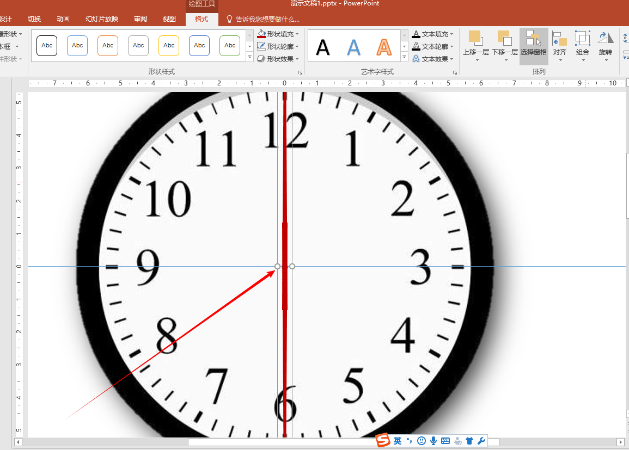Click the shape effects icon
The width and height of the screenshot is (629, 450).
[261, 59]
